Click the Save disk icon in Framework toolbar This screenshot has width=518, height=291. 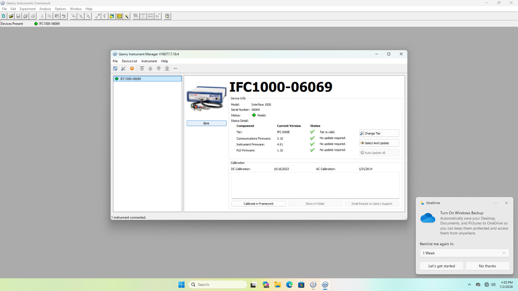18,16
